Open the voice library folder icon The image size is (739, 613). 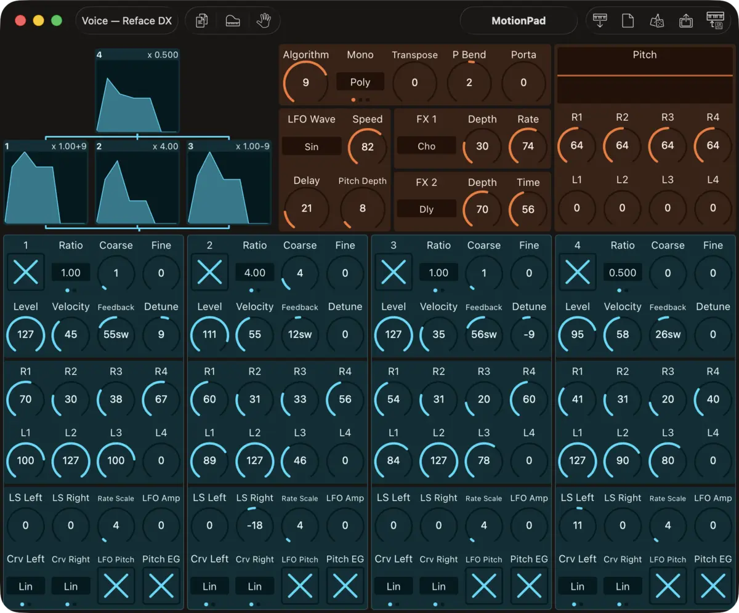[x=233, y=21]
